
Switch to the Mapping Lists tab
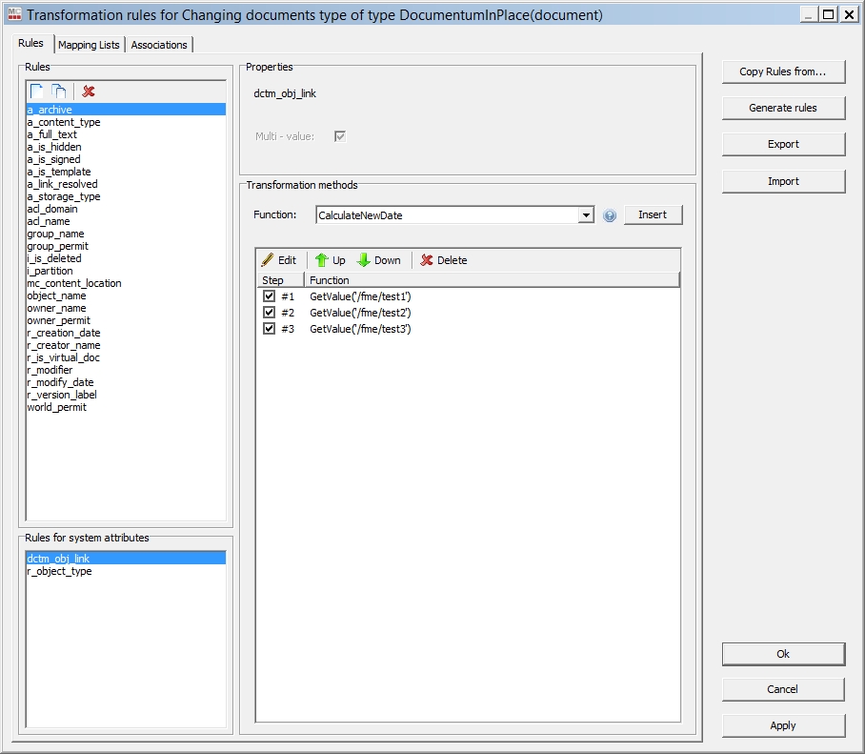click(89, 45)
